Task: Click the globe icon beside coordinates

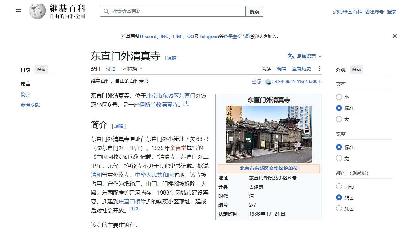Action: [268, 82]
